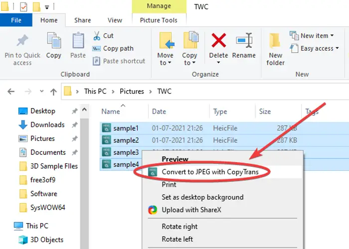The width and height of the screenshot is (349, 249).
Task: Choose Convert to JPEG with CopyTrans
Action: (222, 172)
